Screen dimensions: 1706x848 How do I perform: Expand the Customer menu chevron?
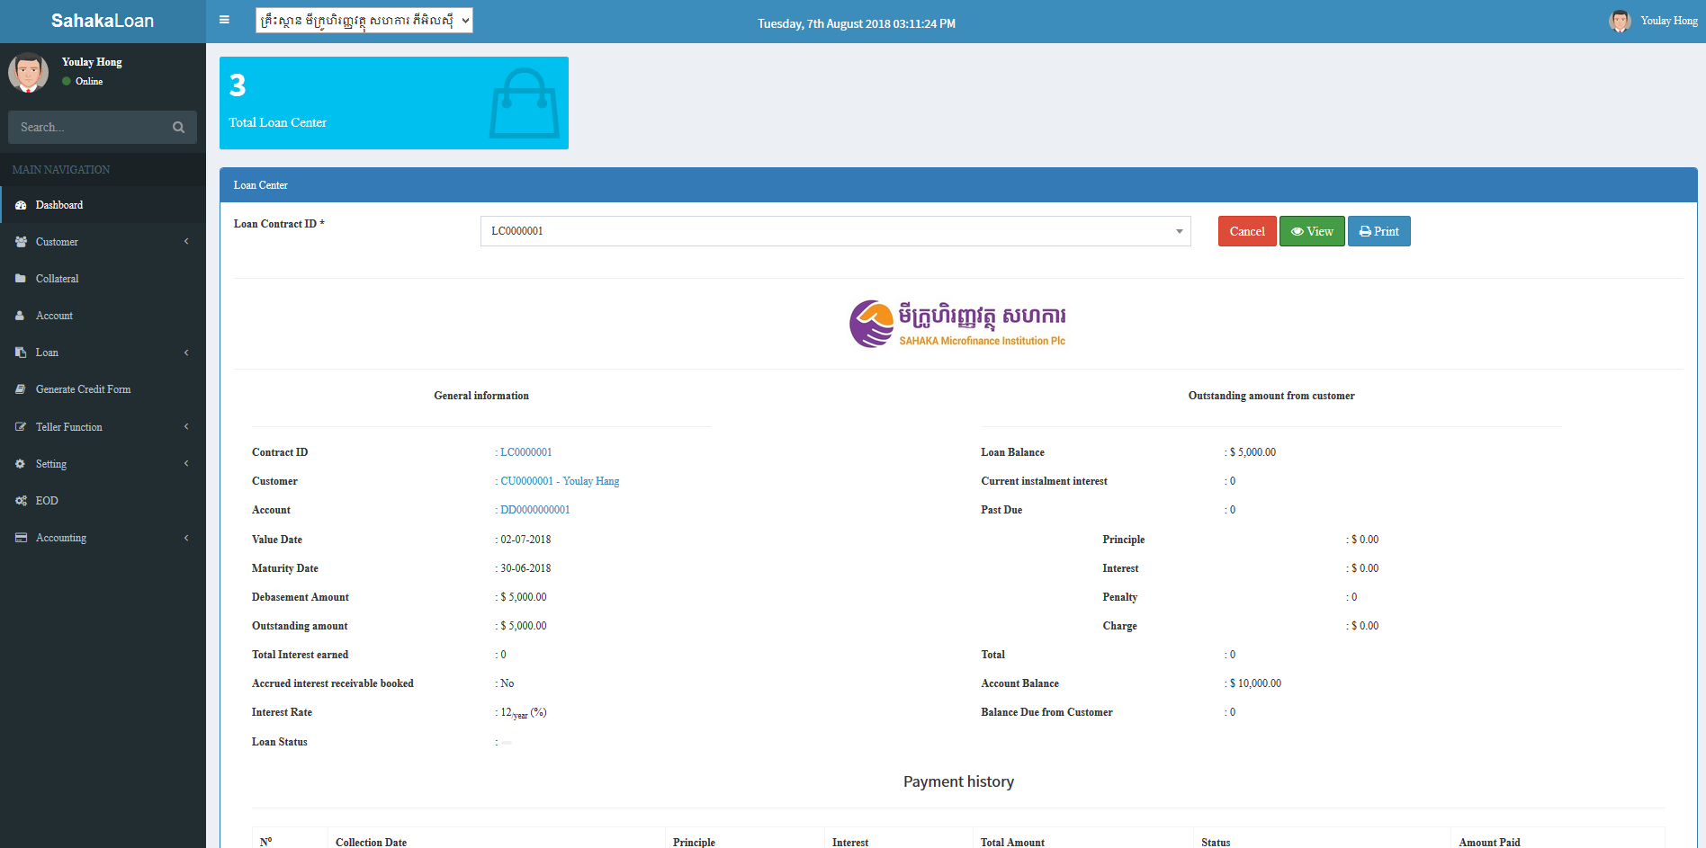[x=186, y=242]
